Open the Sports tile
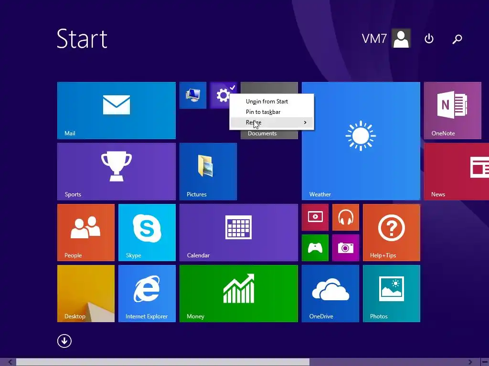This screenshot has width=489, height=366. coord(117,172)
